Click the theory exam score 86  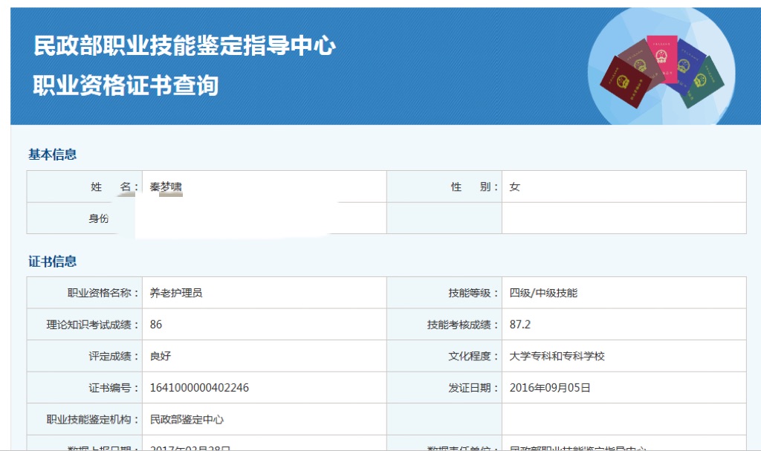tap(156, 325)
